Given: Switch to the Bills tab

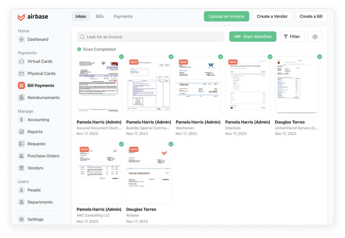Looking at the screenshot, I should pos(100,16).
